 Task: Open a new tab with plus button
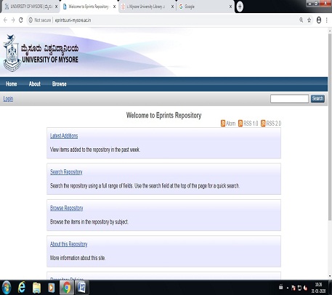(x=240, y=7)
